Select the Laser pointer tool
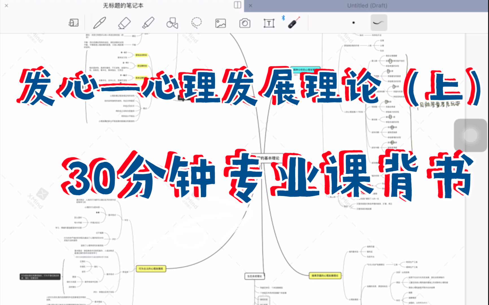The width and height of the screenshot is (489, 305). click(294, 23)
